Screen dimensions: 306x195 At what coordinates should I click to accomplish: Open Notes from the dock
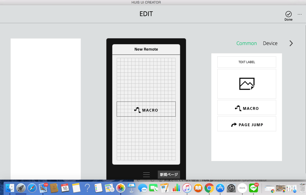pyautogui.click(x=76, y=188)
